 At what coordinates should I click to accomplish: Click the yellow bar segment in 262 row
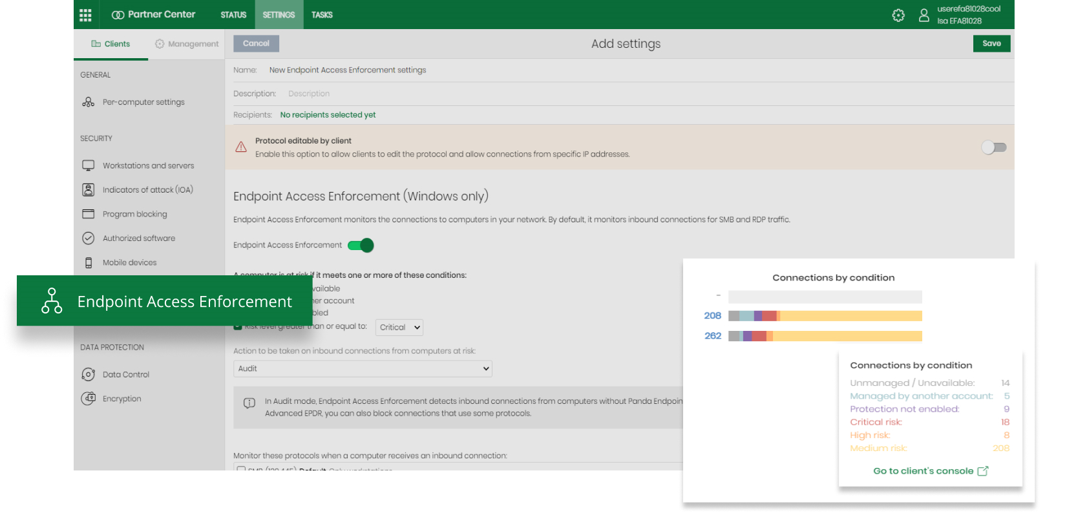coord(847,336)
